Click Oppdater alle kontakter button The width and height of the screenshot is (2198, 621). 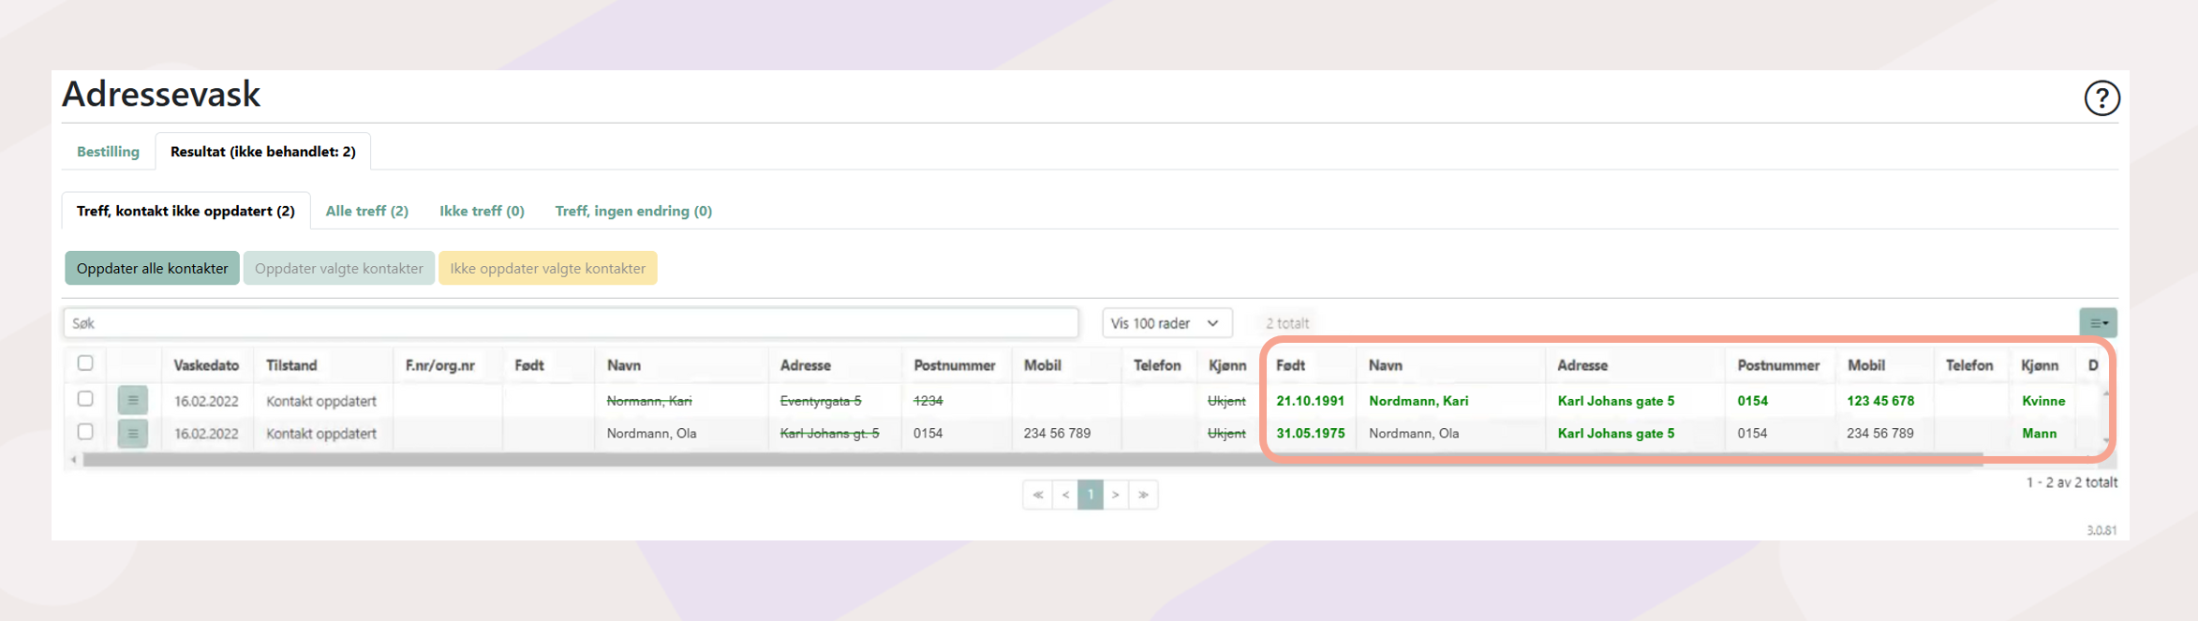click(x=152, y=268)
